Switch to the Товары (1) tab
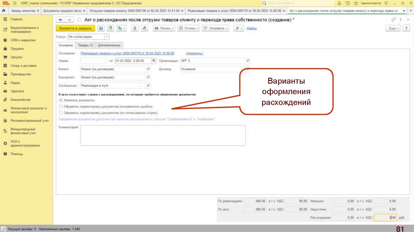414x232 pixels. pyautogui.click(x=85, y=45)
